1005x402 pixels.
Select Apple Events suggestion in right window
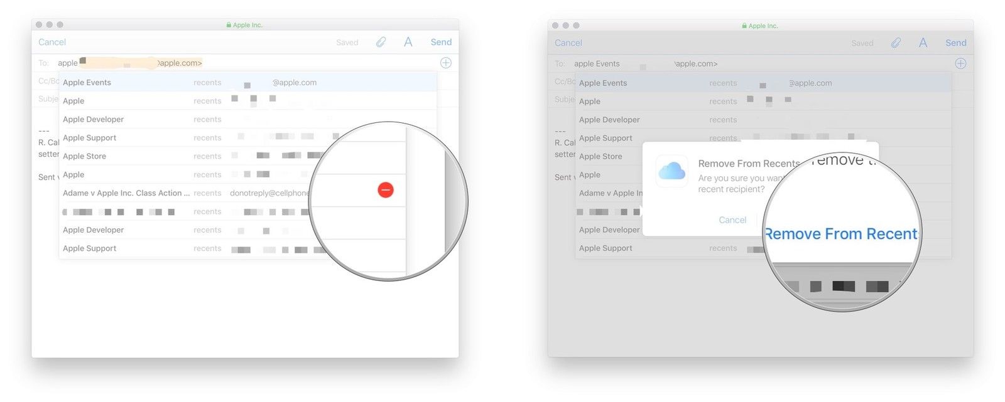[x=603, y=83]
